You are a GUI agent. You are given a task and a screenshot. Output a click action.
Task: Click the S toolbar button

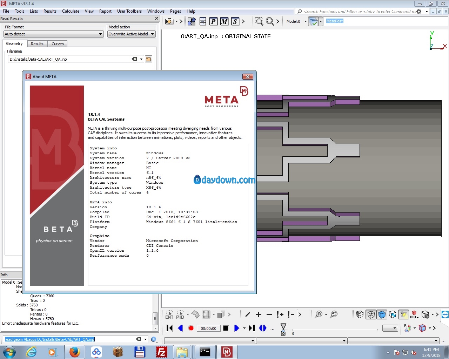pos(235,21)
